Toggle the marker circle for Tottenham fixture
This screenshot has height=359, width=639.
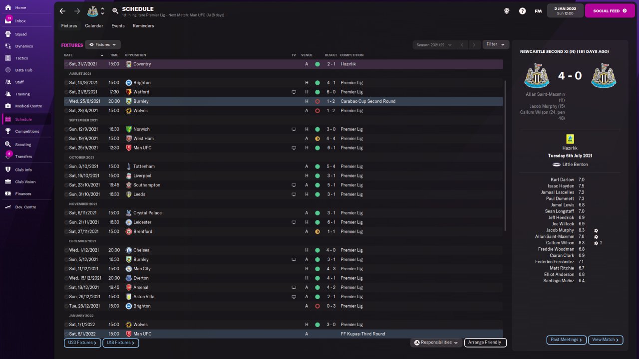click(66, 167)
